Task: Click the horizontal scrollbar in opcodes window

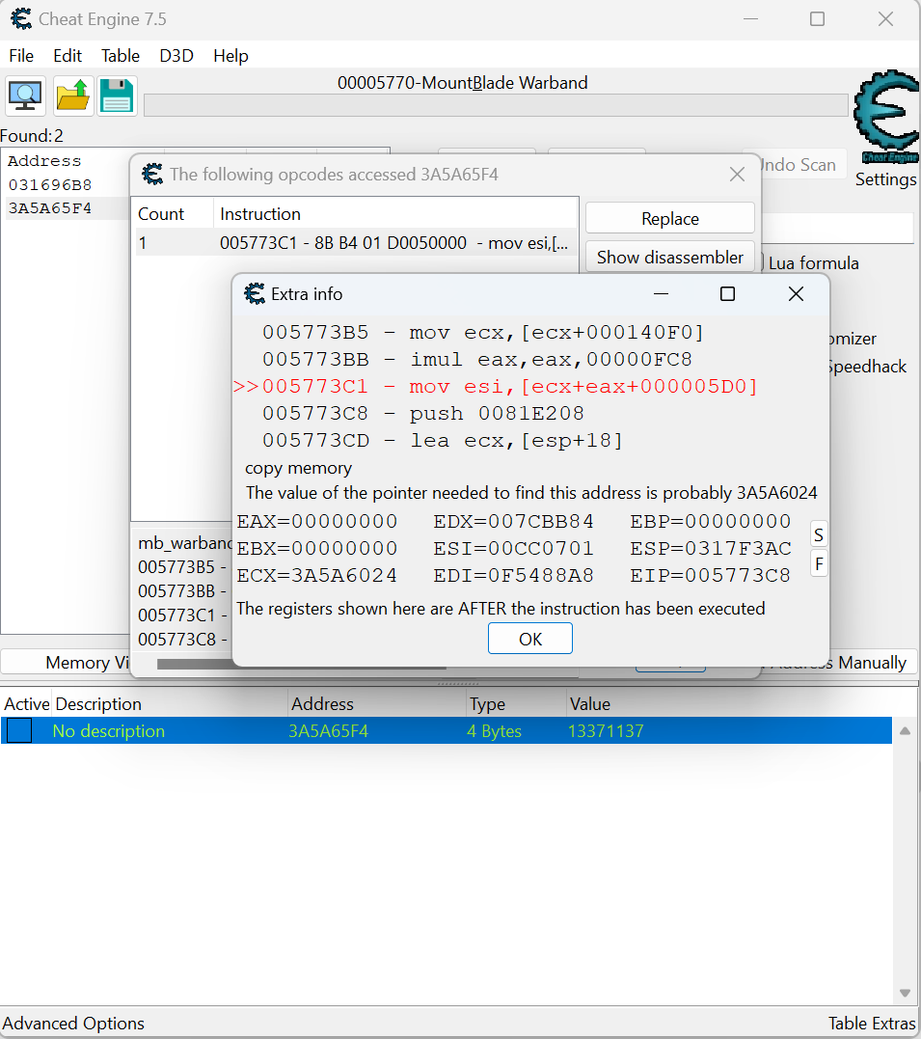Action: click(302, 664)
